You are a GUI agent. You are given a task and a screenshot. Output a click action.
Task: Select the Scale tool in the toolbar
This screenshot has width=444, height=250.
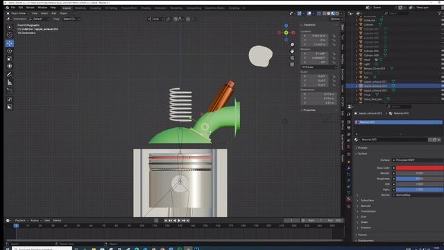(x=9, y=58)
